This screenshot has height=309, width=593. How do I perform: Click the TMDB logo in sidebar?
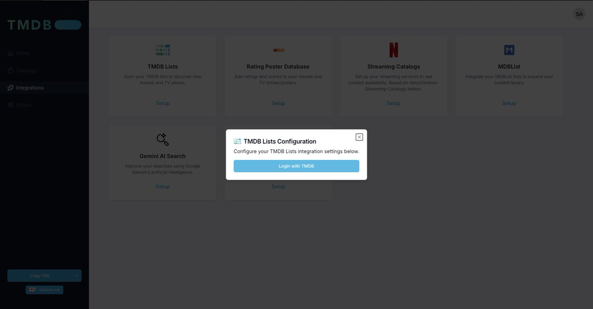coord(44,25)
